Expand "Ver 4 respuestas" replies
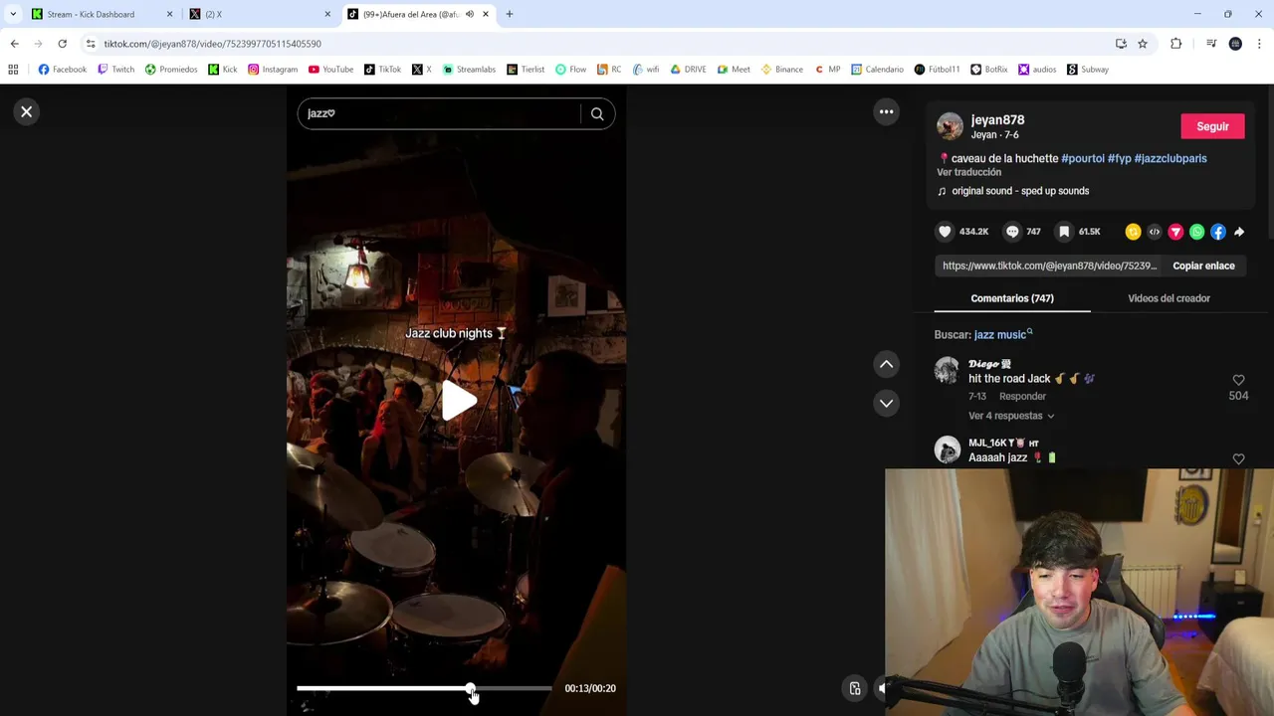The width and height of the screenshot is (1274, 716). (x=1011, y=416)
